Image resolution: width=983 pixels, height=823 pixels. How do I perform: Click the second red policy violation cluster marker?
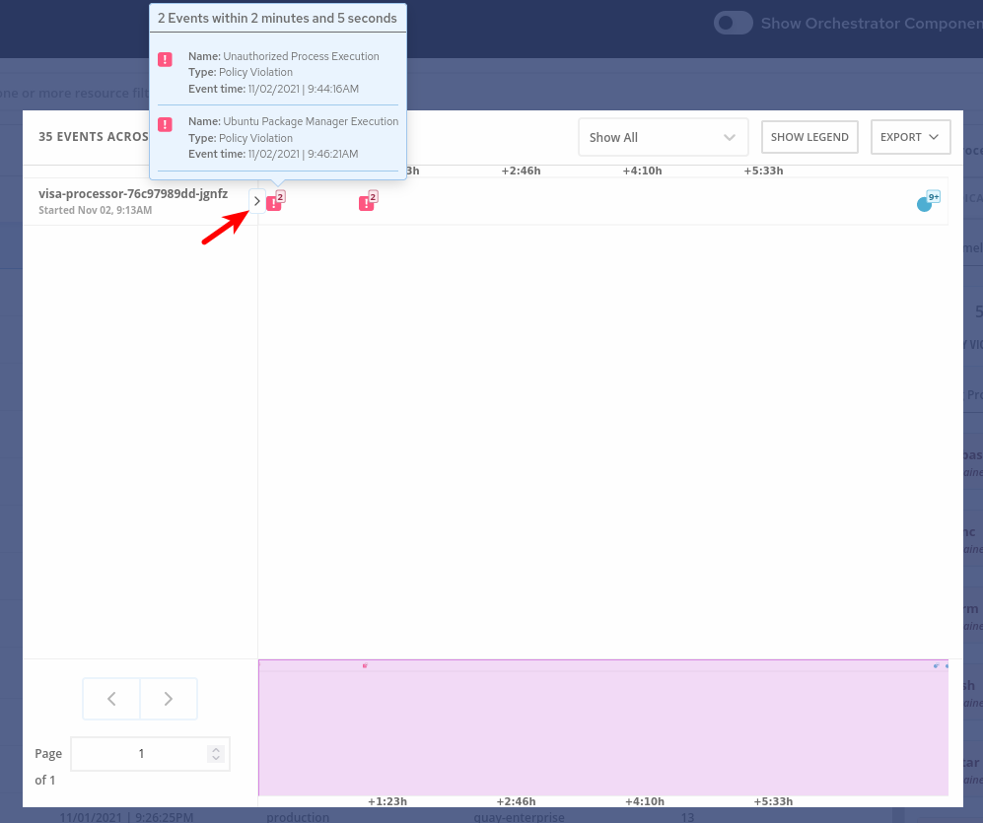[x=366, y=203]
